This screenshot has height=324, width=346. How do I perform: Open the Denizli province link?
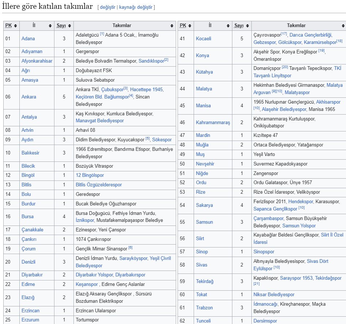[x=28, y=262]
